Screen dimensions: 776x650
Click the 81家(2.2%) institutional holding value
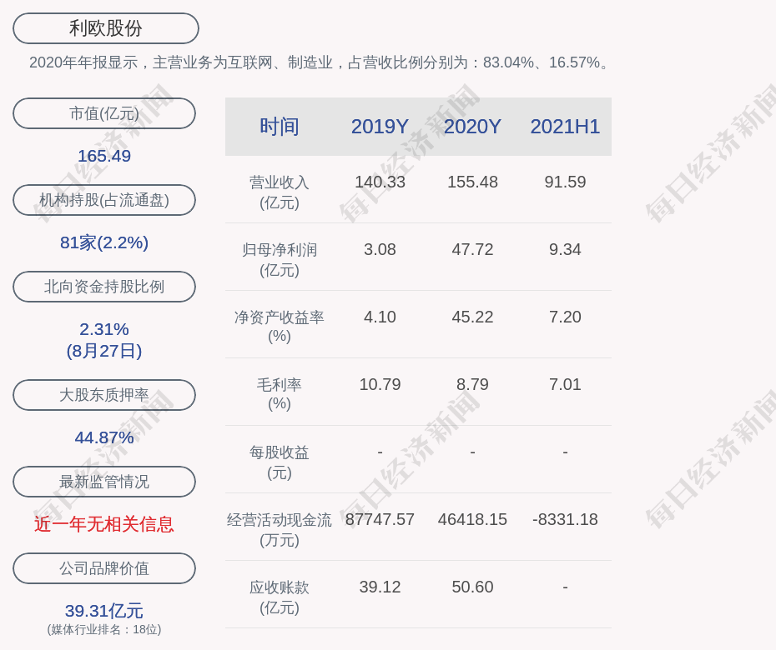104,242
